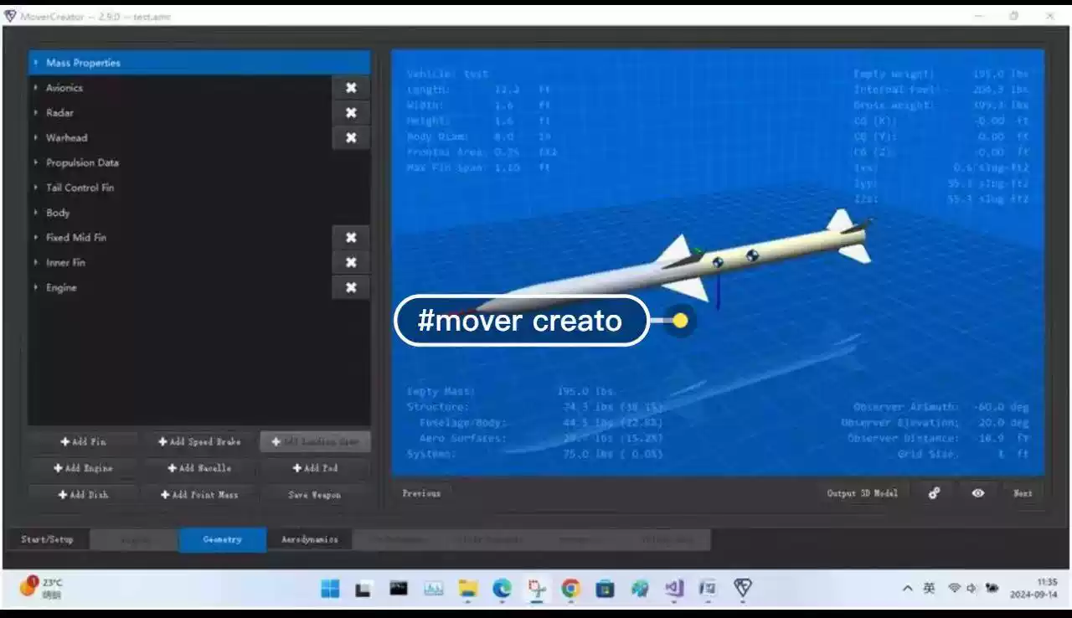This screenshot has height=618, width=1072.
Task: Expand the Propulsion Data entry
Action: click(82, 162)
